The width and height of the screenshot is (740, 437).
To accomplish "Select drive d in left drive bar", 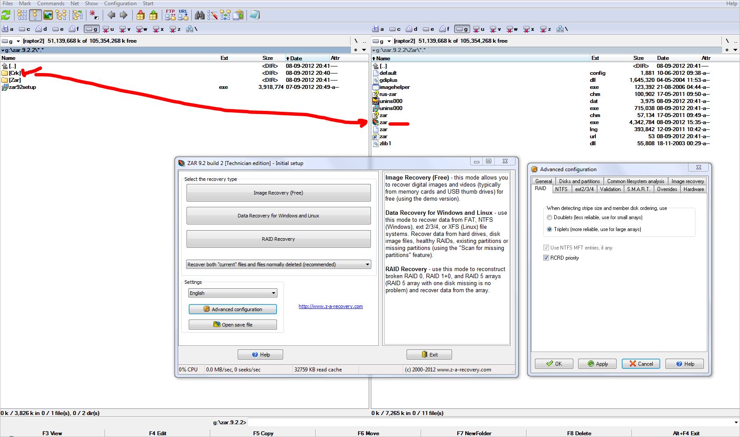I will click(41, 29).
